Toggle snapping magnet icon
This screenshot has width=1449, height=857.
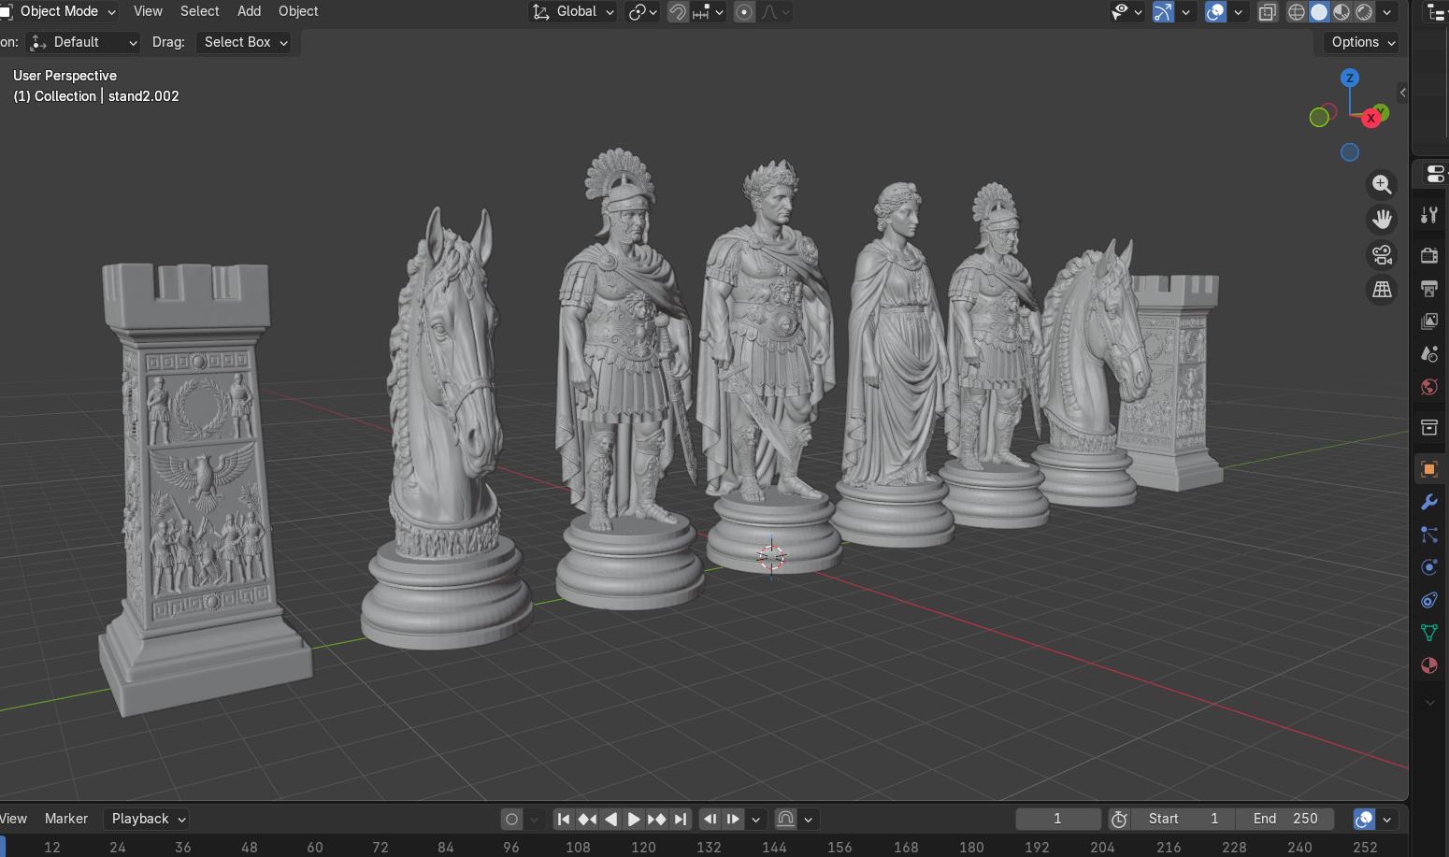(678, 12)
